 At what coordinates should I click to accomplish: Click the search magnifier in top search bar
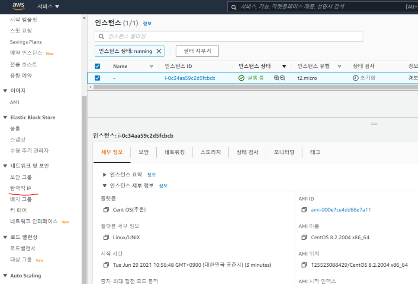point(234,7)
